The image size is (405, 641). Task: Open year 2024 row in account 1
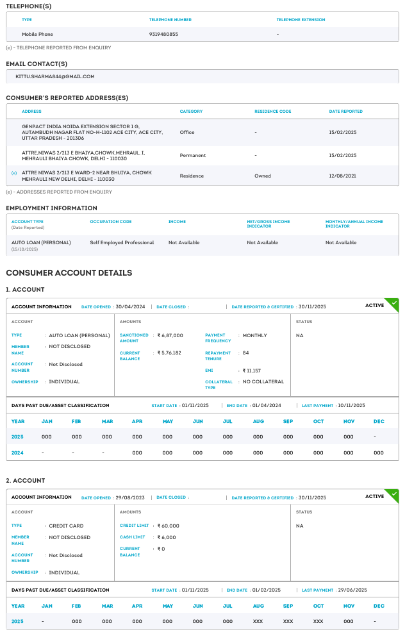[18, 453]
